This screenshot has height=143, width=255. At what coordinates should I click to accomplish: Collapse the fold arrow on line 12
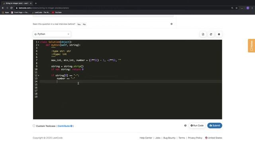(x=39, y=75)
